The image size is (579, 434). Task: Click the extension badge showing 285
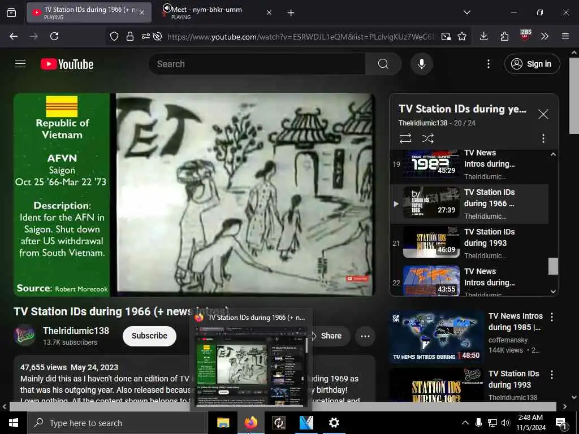525,35
